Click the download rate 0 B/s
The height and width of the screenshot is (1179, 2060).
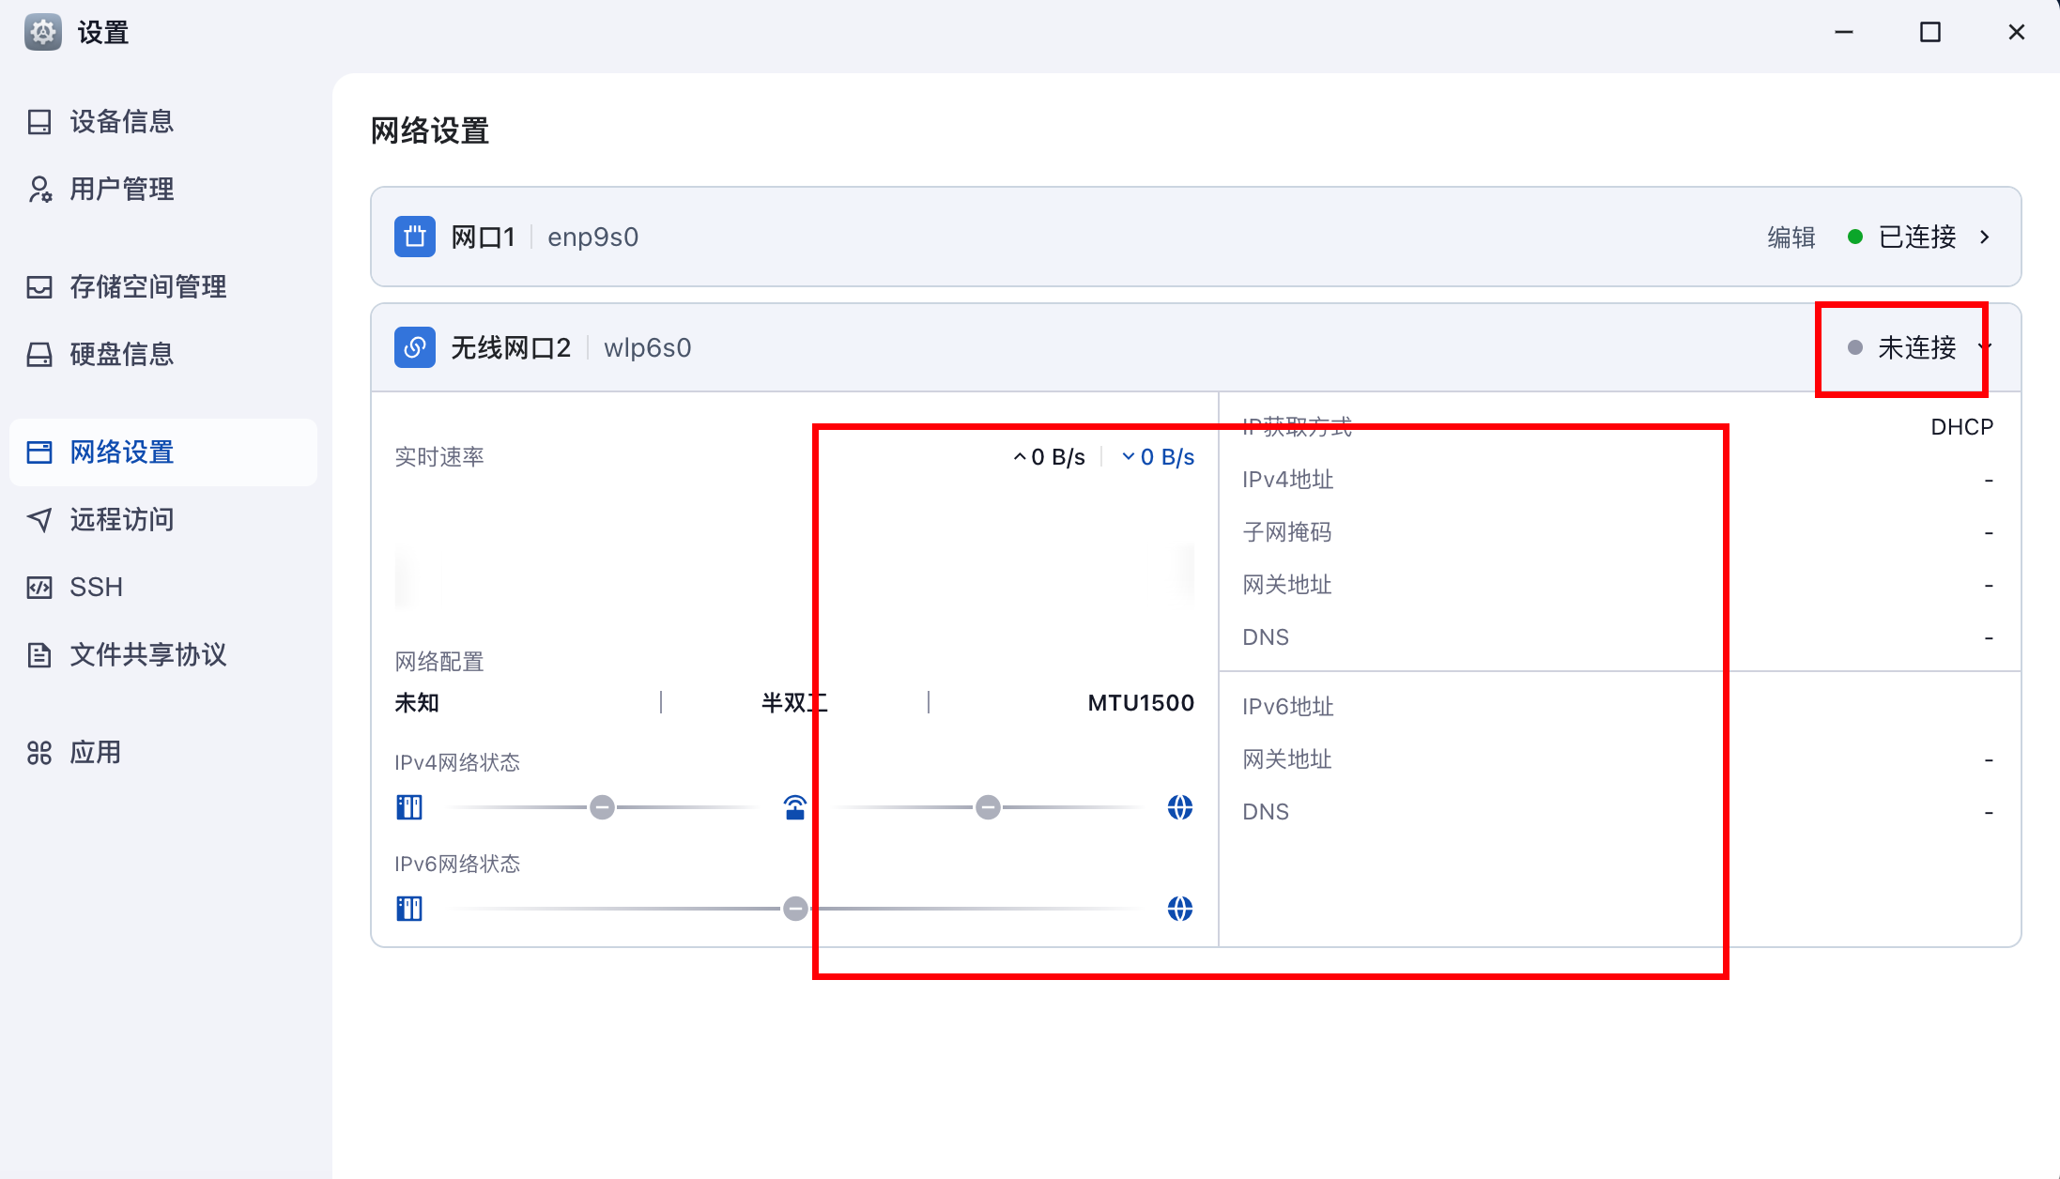1158,457
